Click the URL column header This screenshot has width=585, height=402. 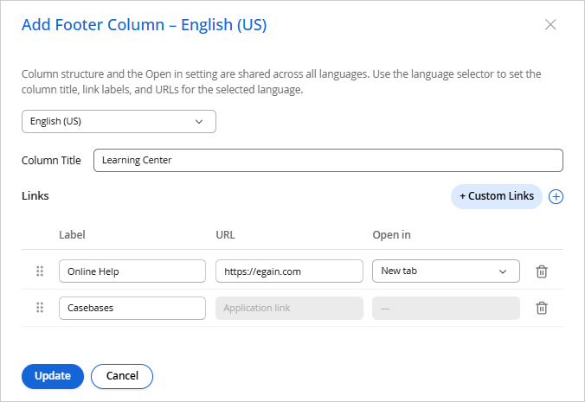point(225,235)
